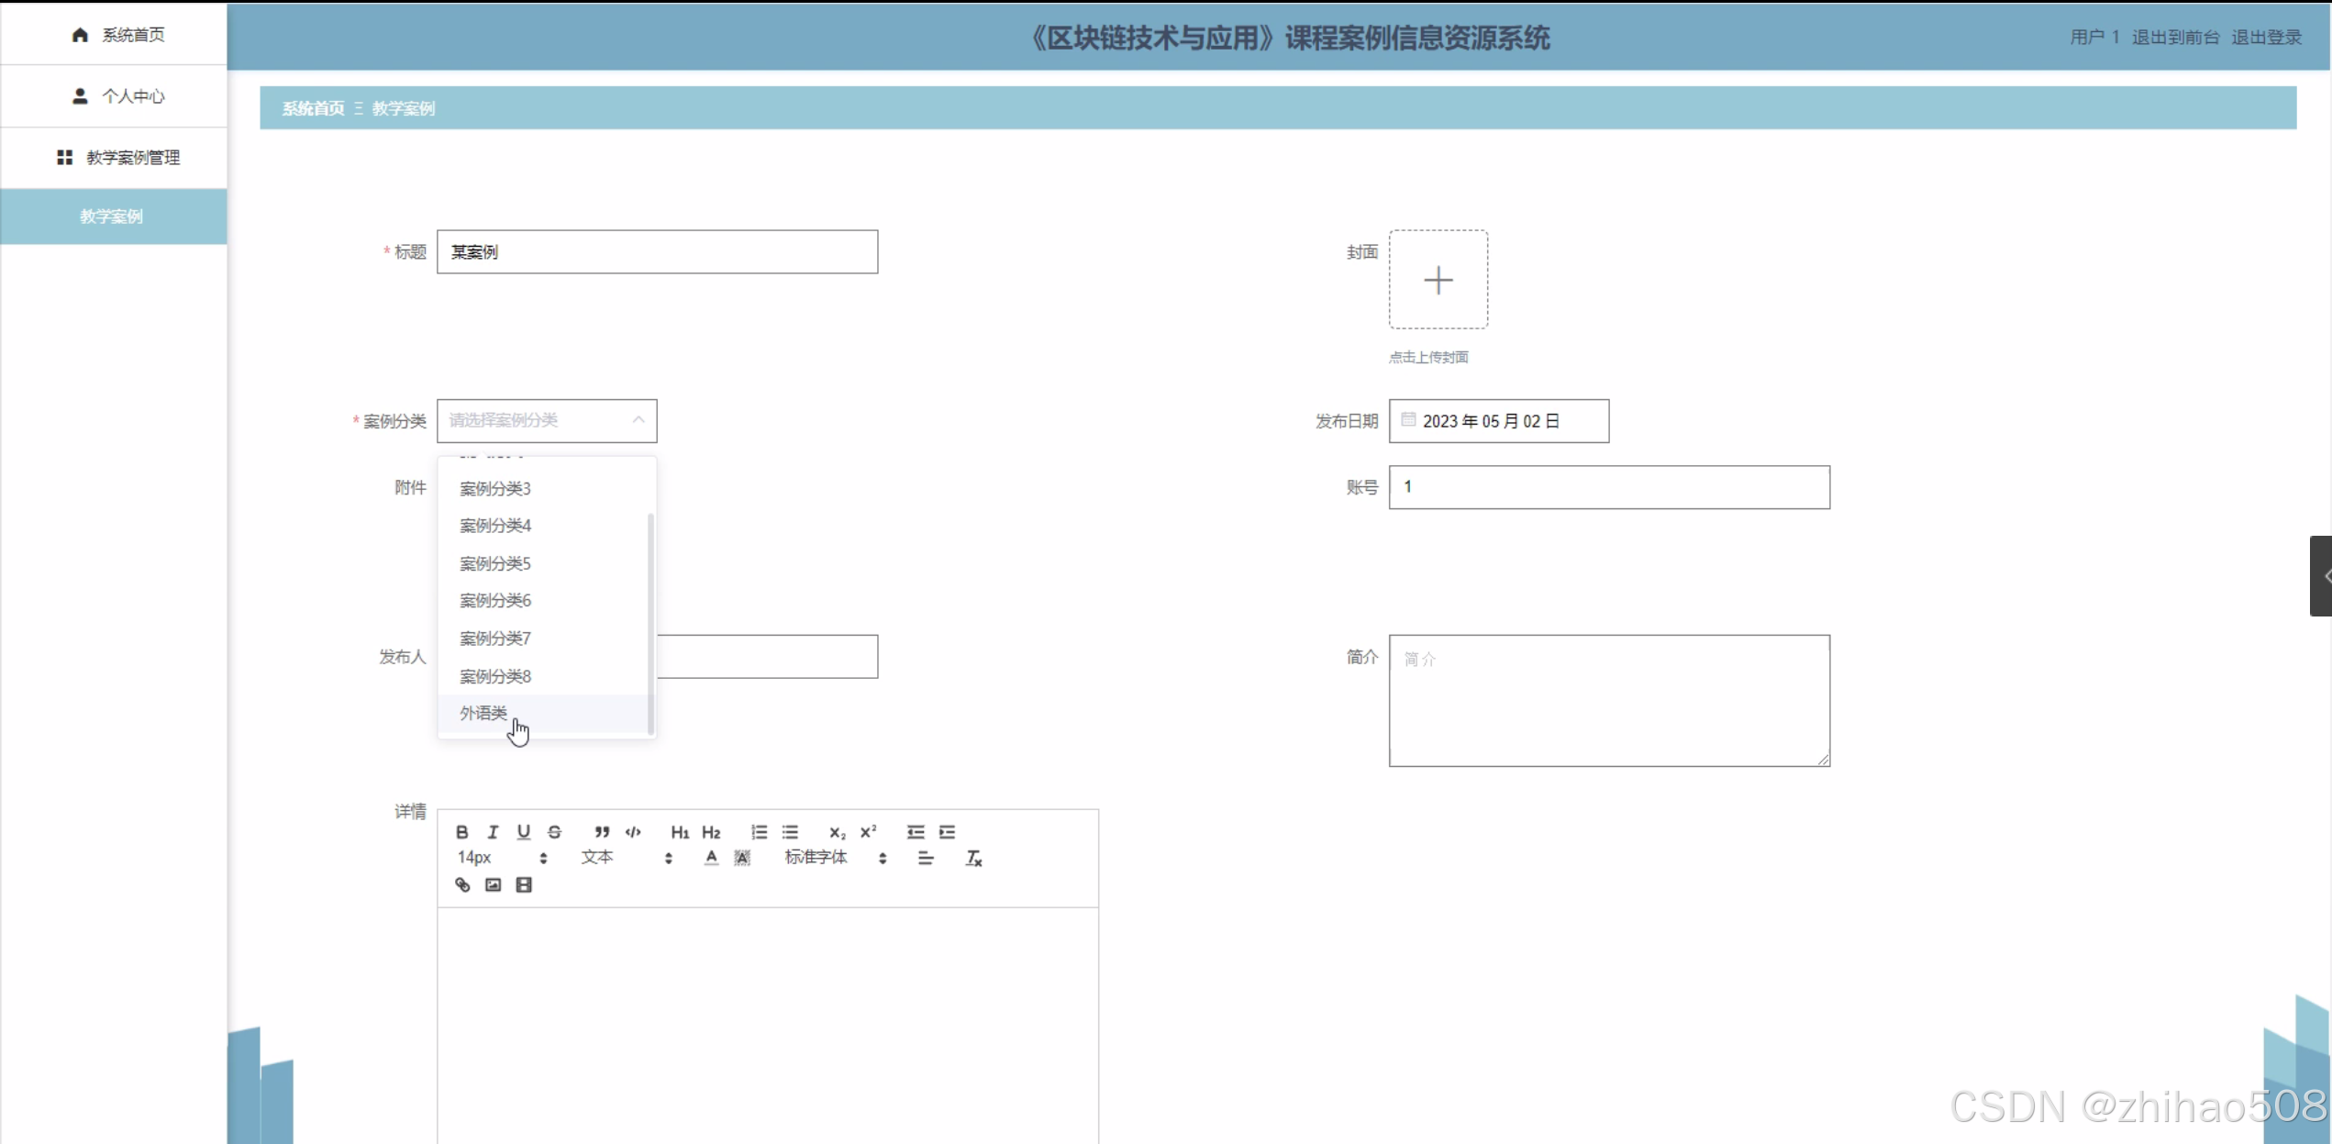Clear text formatting in the editor
Screen dimensions: 2332x1144
973,858
